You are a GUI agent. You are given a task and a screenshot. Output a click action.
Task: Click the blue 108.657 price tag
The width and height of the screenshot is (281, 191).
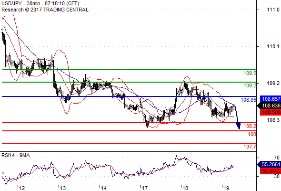click(271, 99)
